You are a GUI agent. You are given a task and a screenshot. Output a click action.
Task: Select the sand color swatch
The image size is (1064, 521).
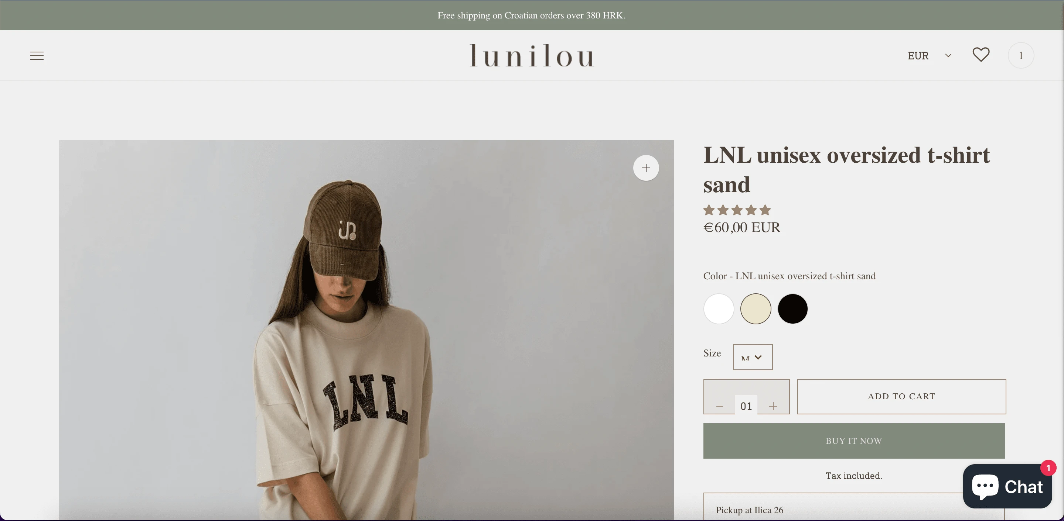756,308
